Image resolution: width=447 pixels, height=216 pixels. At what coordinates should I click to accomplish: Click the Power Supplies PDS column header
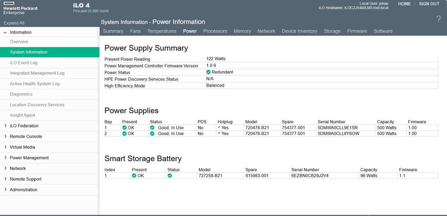202,121
